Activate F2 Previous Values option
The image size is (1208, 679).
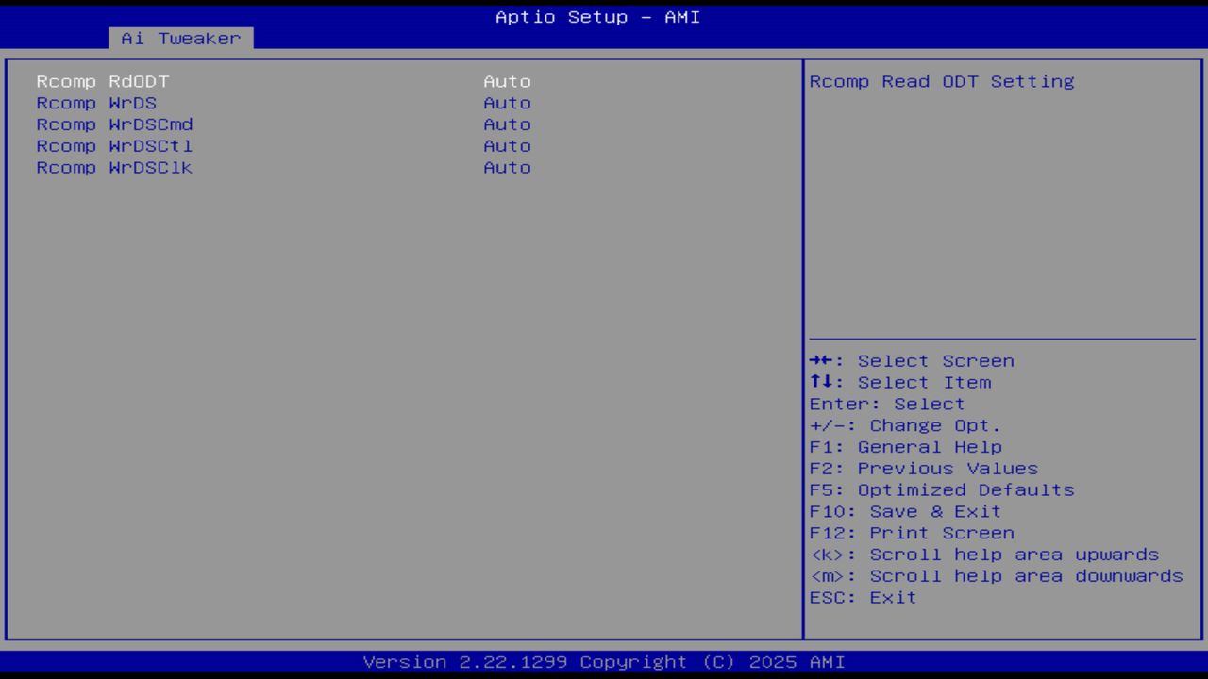pyautogui.click(x=922, y=468)
